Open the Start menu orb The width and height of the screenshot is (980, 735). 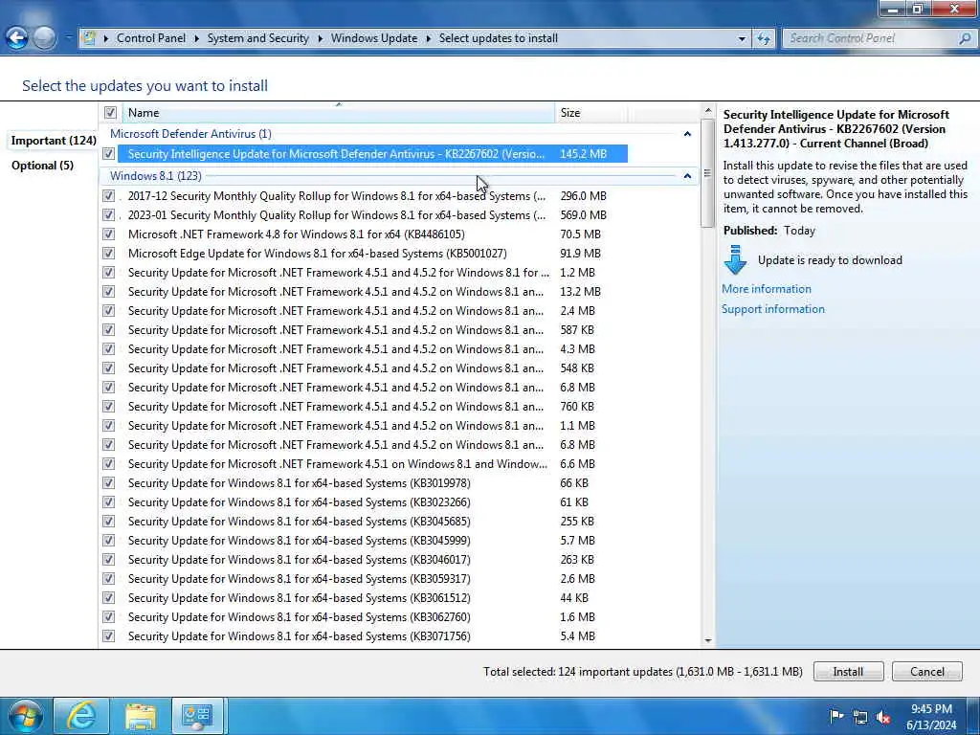click(25, 716)
